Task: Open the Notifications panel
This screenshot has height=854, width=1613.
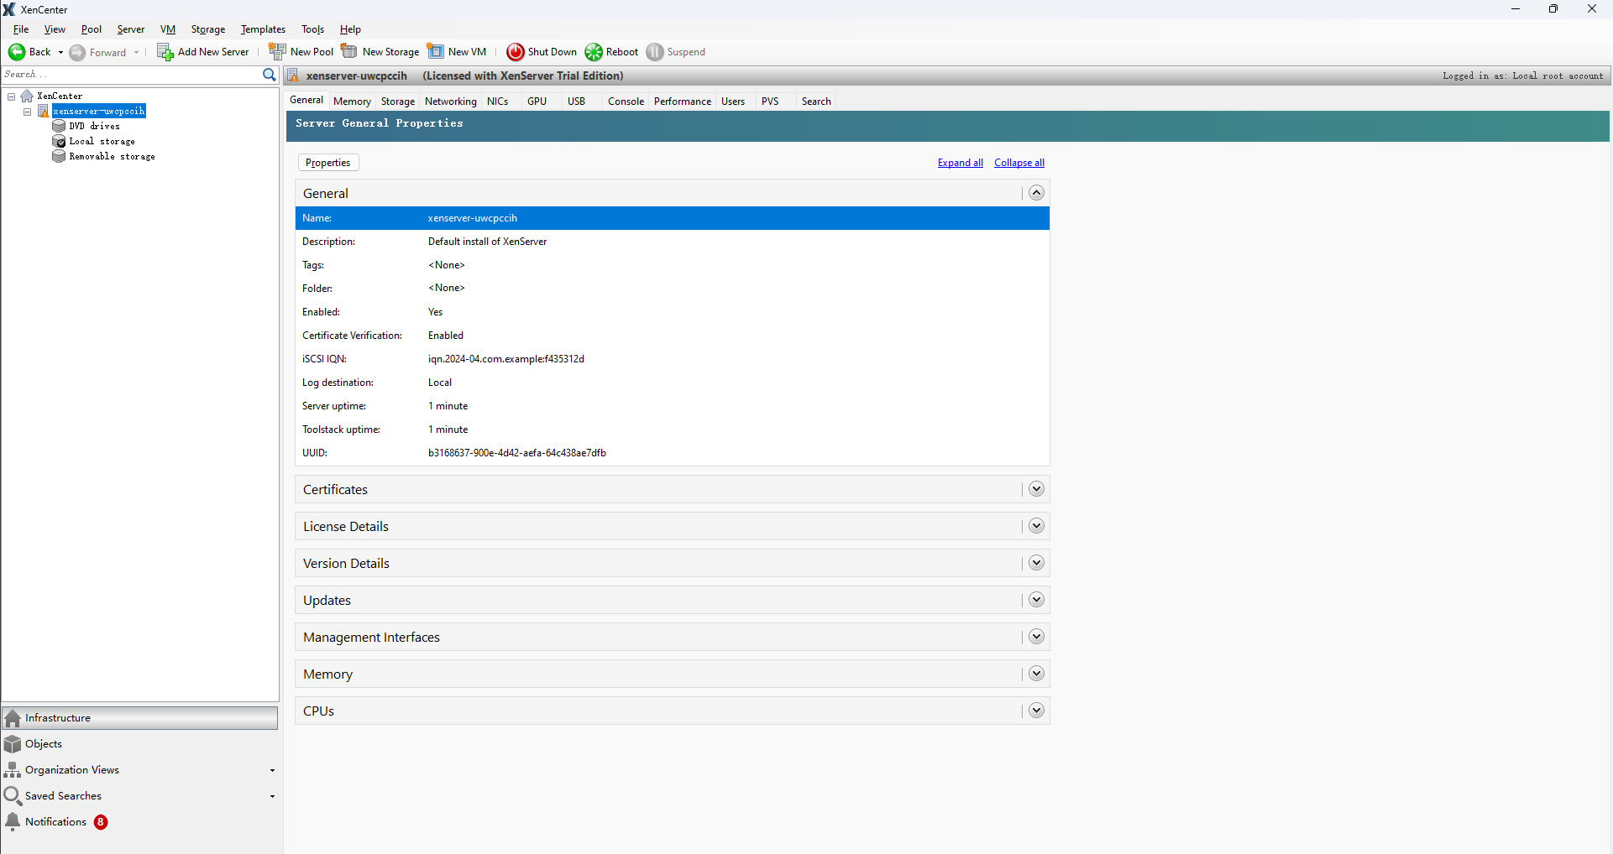Action: pyautogui.click(x=55, y=821)
